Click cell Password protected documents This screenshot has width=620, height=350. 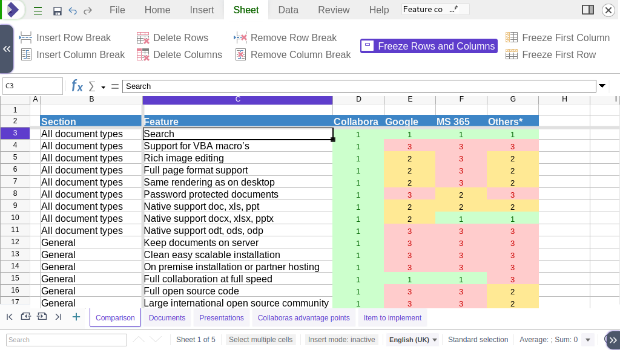click(x=237, y=194)
